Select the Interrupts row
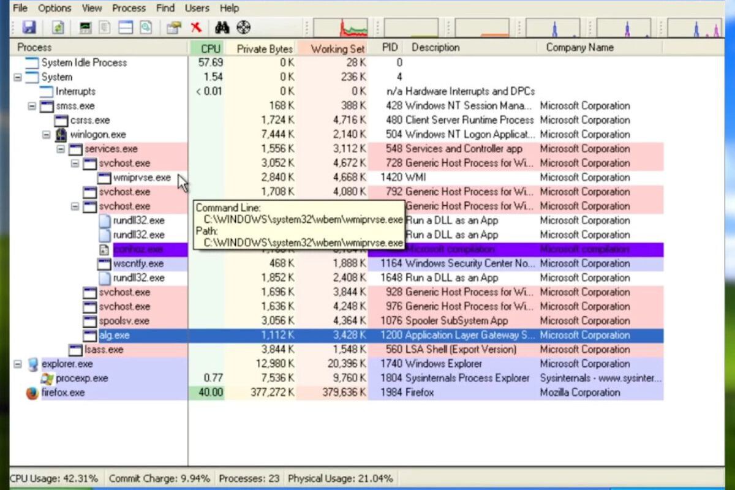 tap(337, 92)
